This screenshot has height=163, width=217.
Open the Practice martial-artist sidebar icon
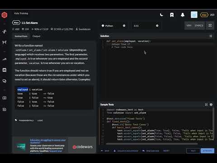click(x=5, y=31)
